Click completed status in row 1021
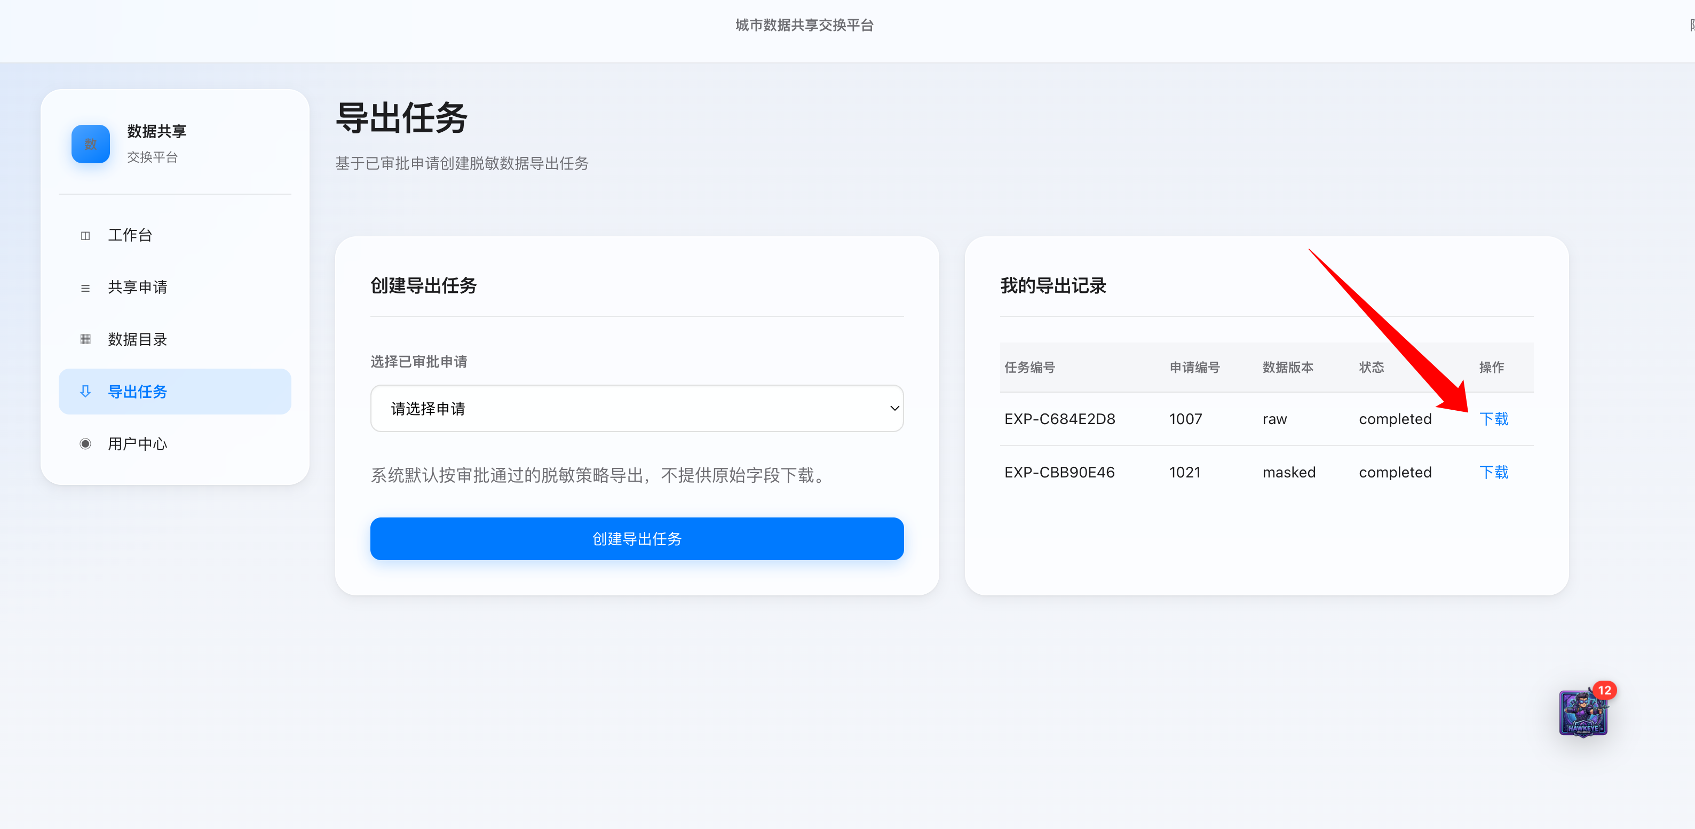 click(x=1395, y=473)
